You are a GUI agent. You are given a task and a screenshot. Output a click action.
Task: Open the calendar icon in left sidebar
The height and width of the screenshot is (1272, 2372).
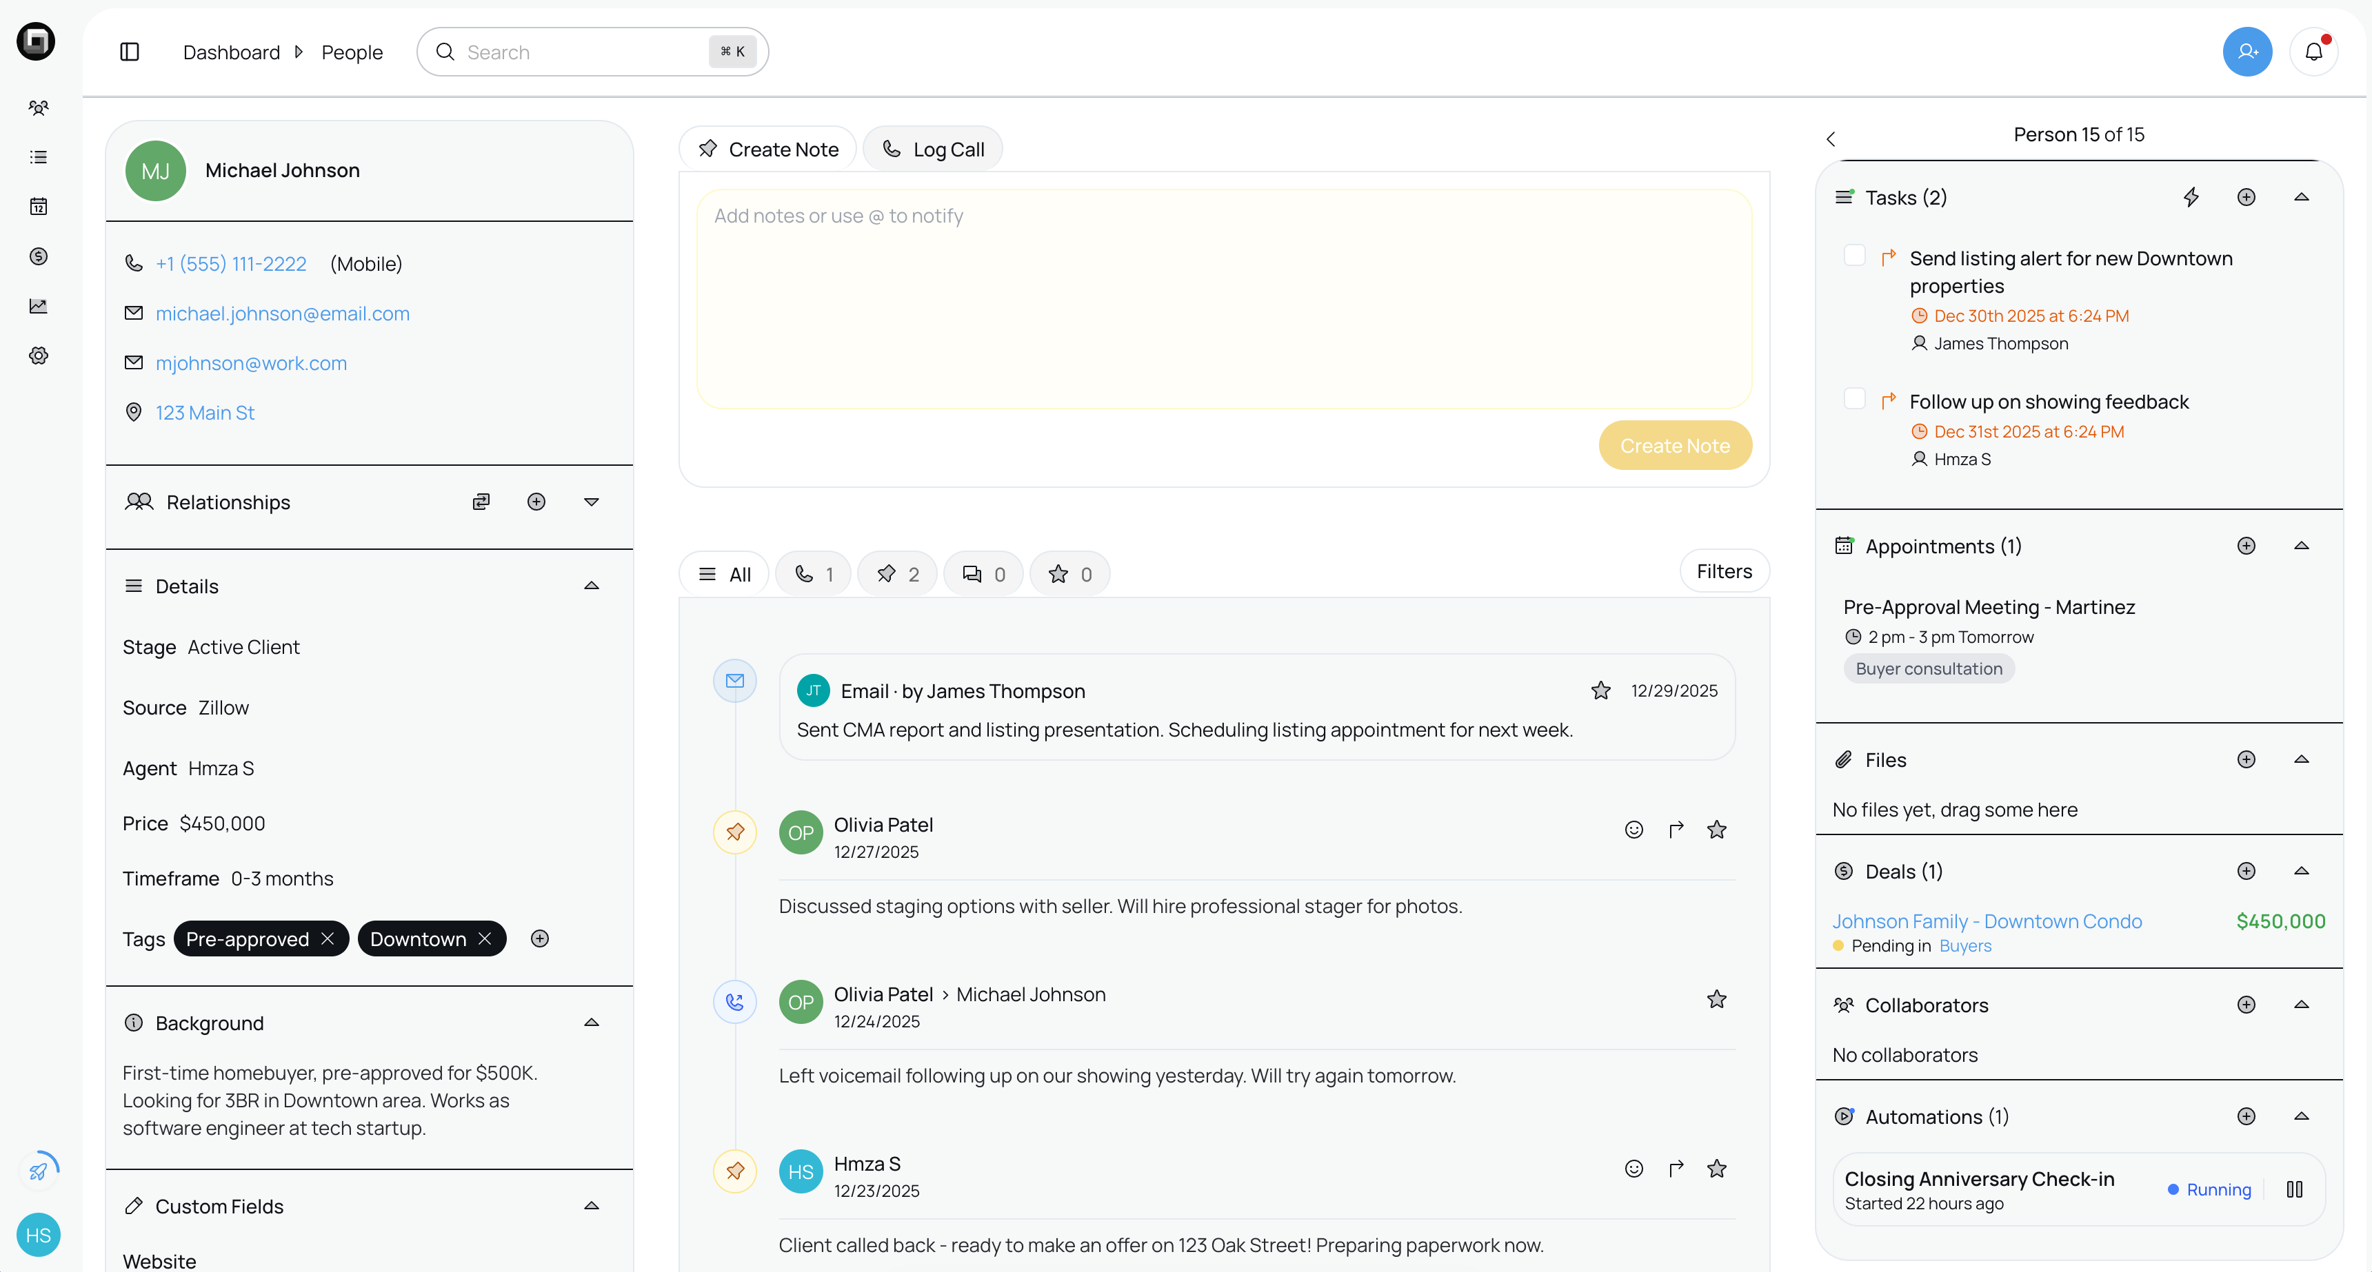coord(38,206)
